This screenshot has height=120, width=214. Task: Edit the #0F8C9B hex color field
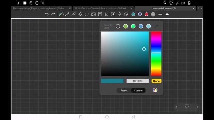[138, 81]
